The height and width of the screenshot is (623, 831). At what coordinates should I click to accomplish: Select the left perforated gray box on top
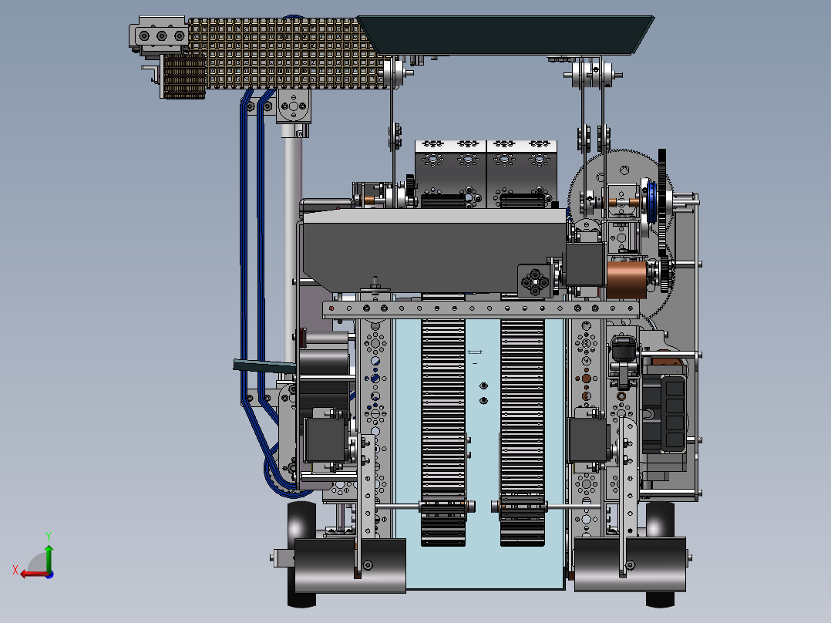pos(450,174)
